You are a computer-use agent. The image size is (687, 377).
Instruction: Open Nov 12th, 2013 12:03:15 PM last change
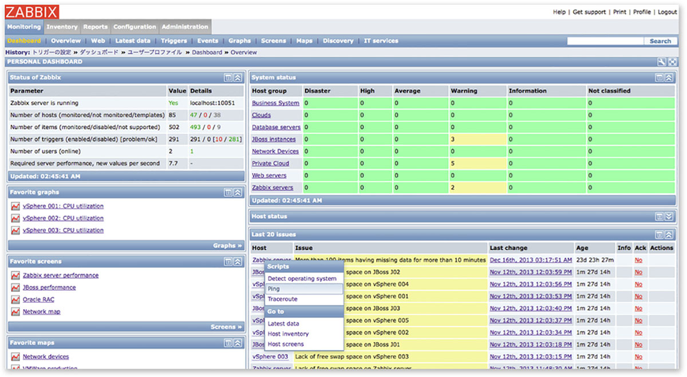pyautogui.click(x=530, y=356)
